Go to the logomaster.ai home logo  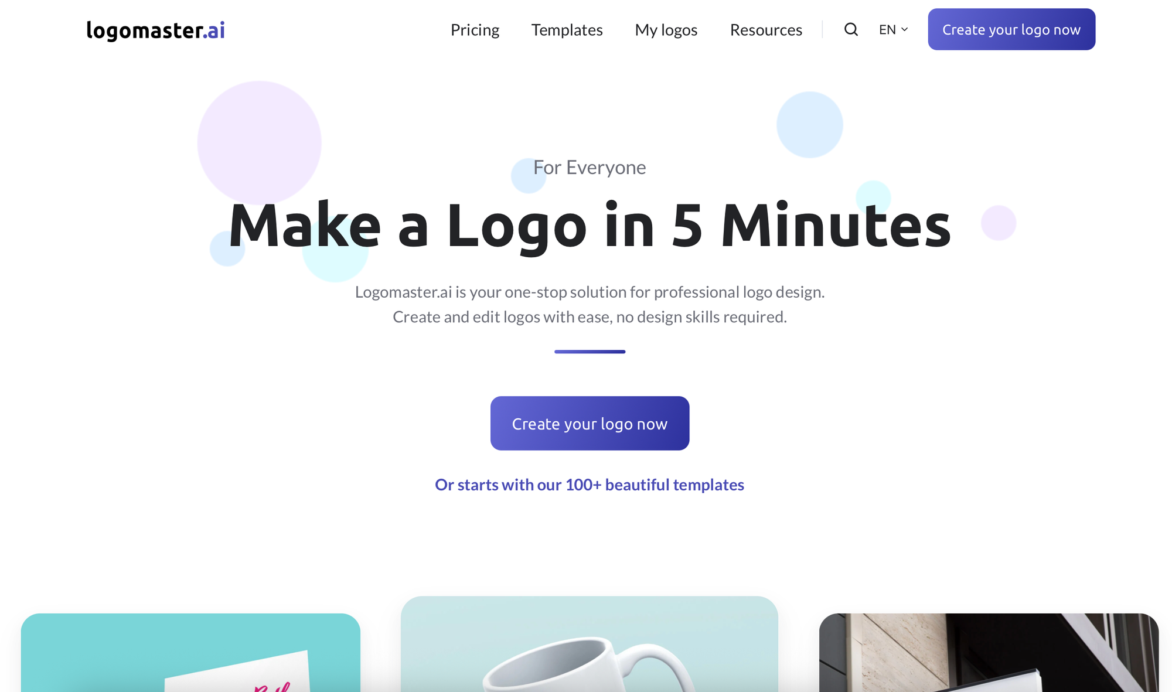pyautogui.click(x=155, y=30)
